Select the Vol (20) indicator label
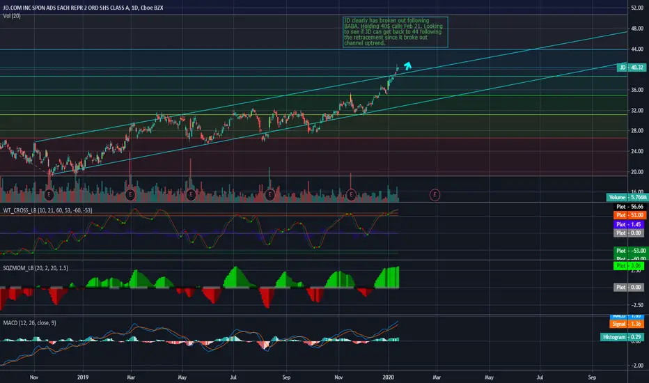This screenshot has width=649, height=383. coord(12,16)
